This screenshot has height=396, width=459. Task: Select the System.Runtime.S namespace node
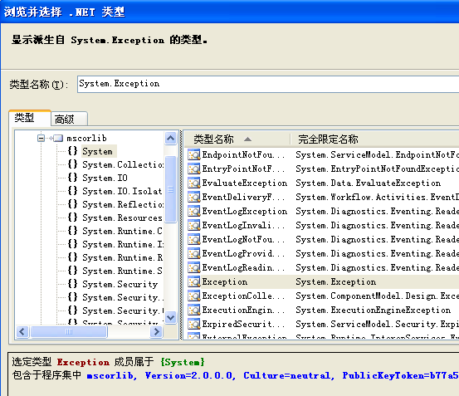click(122, 271)
